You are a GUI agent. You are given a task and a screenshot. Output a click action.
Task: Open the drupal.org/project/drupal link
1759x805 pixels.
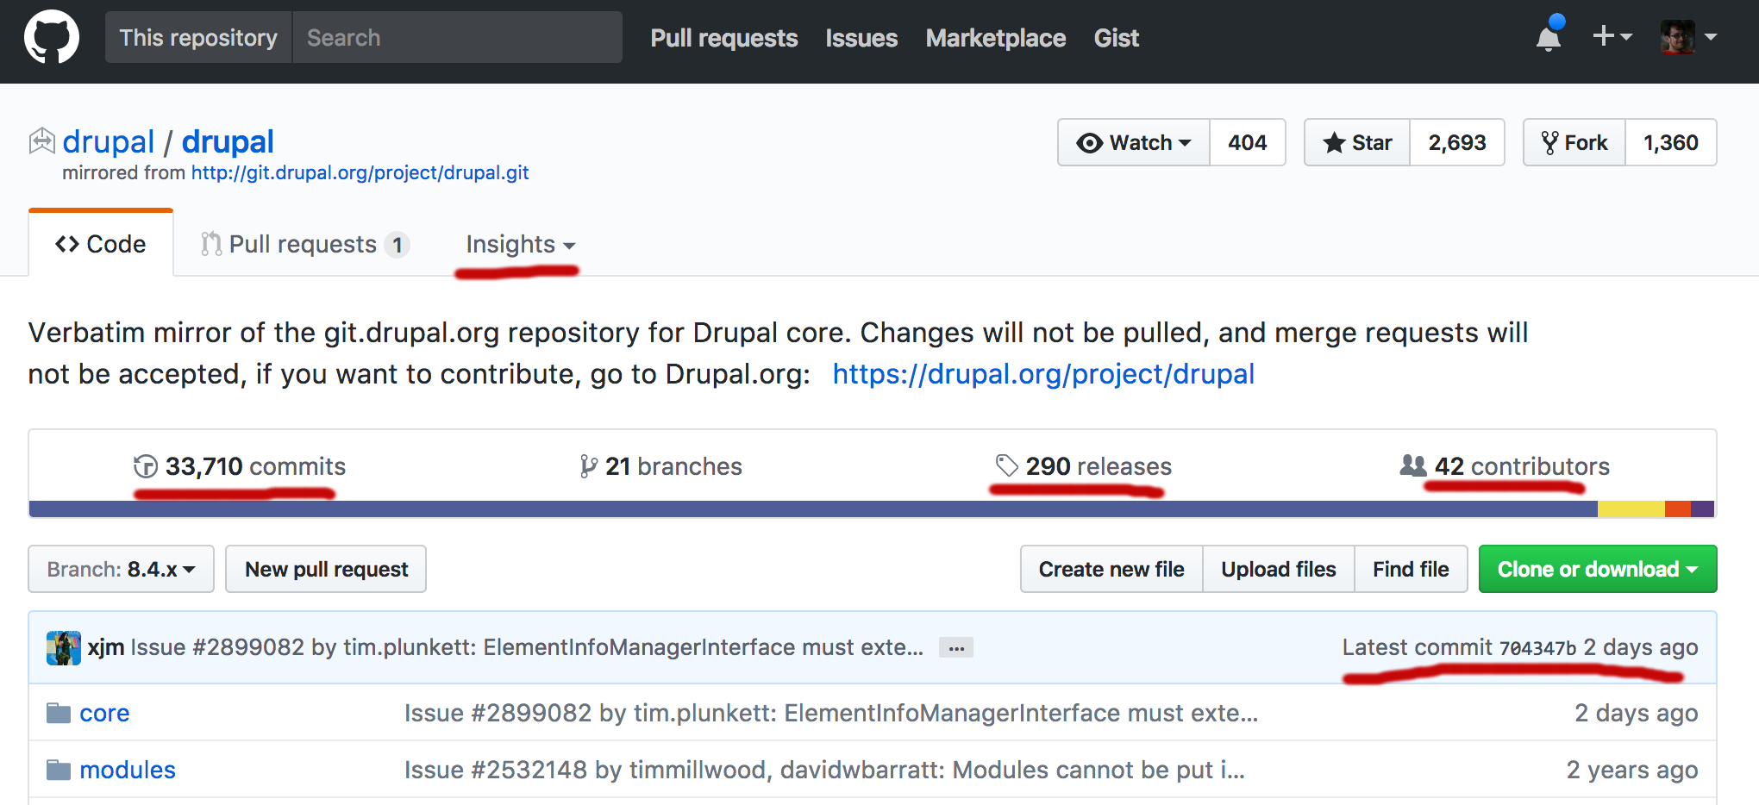[1043, 374]
